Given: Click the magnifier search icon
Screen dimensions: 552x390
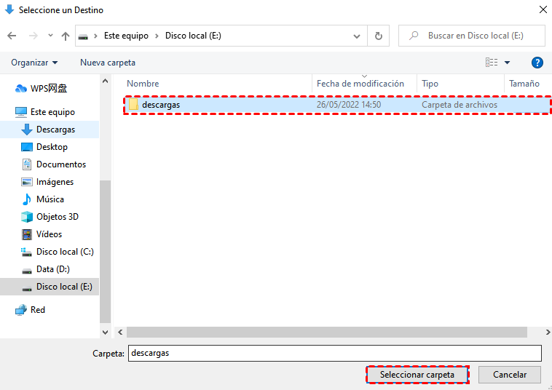Looking at the screenshot, I should (x=414, y=36).
